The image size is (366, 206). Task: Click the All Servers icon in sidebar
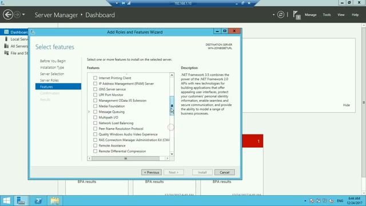[6, 46]
